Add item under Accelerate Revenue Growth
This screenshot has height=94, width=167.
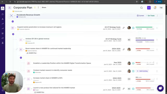tap(13, 21)
